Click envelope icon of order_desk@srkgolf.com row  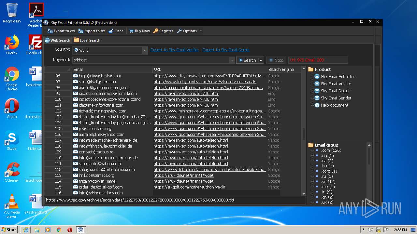click(75, 187)
